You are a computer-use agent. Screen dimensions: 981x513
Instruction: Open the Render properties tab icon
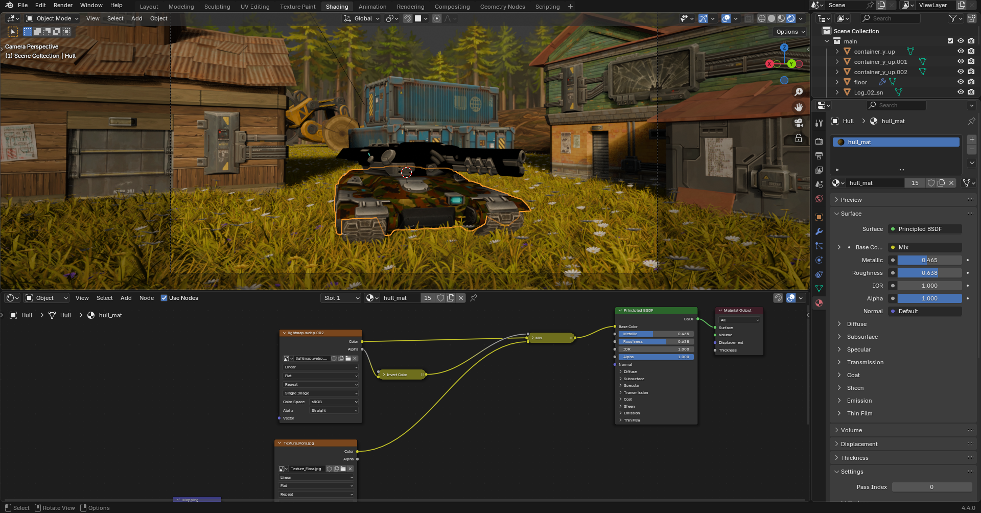pyautogui.click(x=819, y=141)
